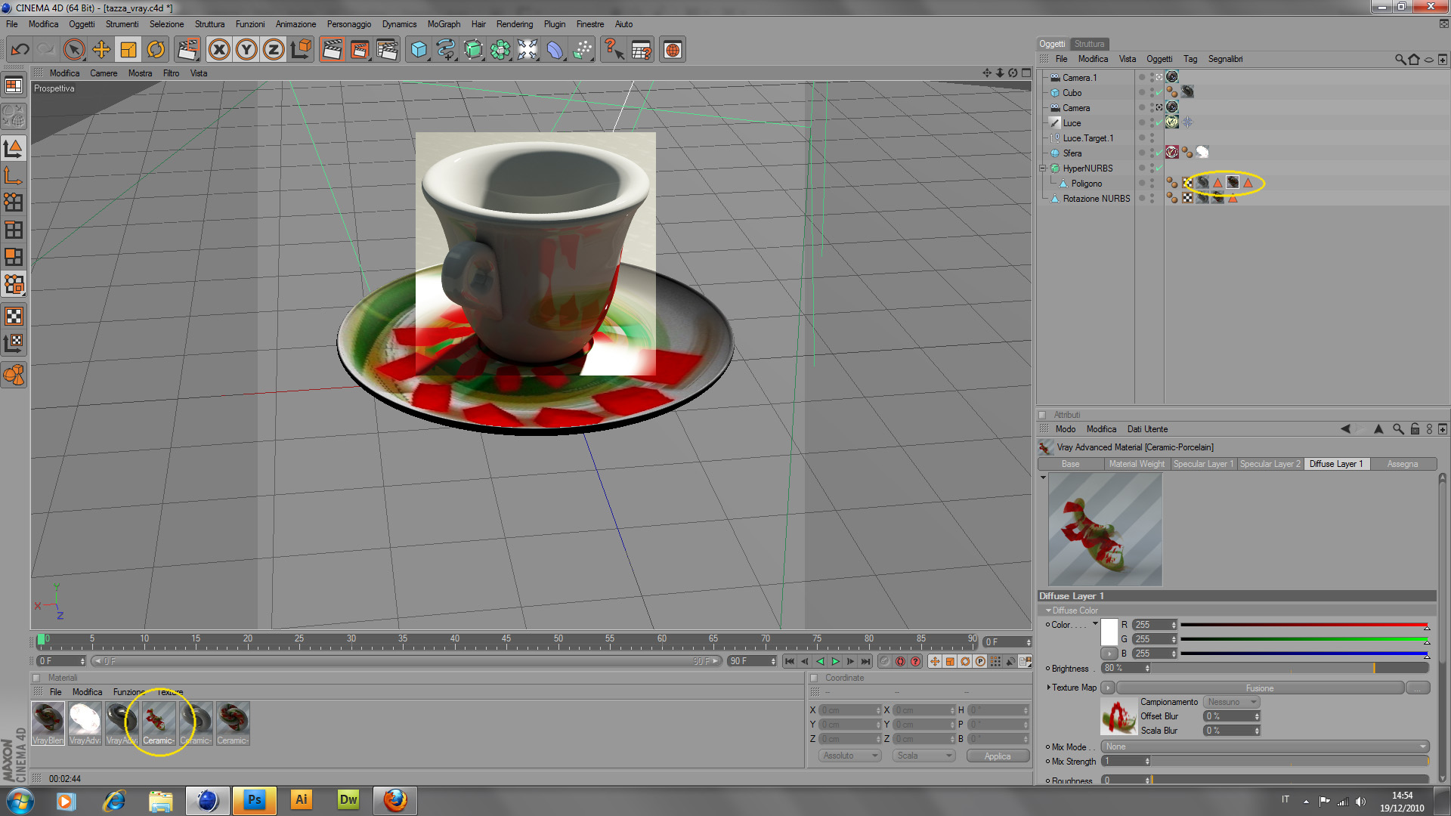Click the Deformer objects icon

click(555, 50)
